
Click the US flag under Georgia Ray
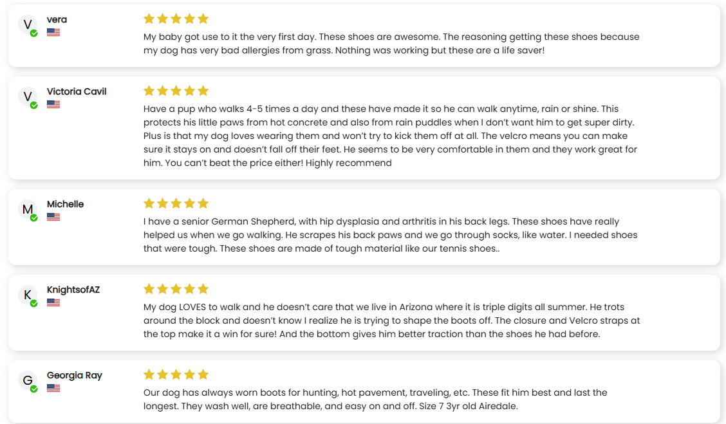[53, 388]
